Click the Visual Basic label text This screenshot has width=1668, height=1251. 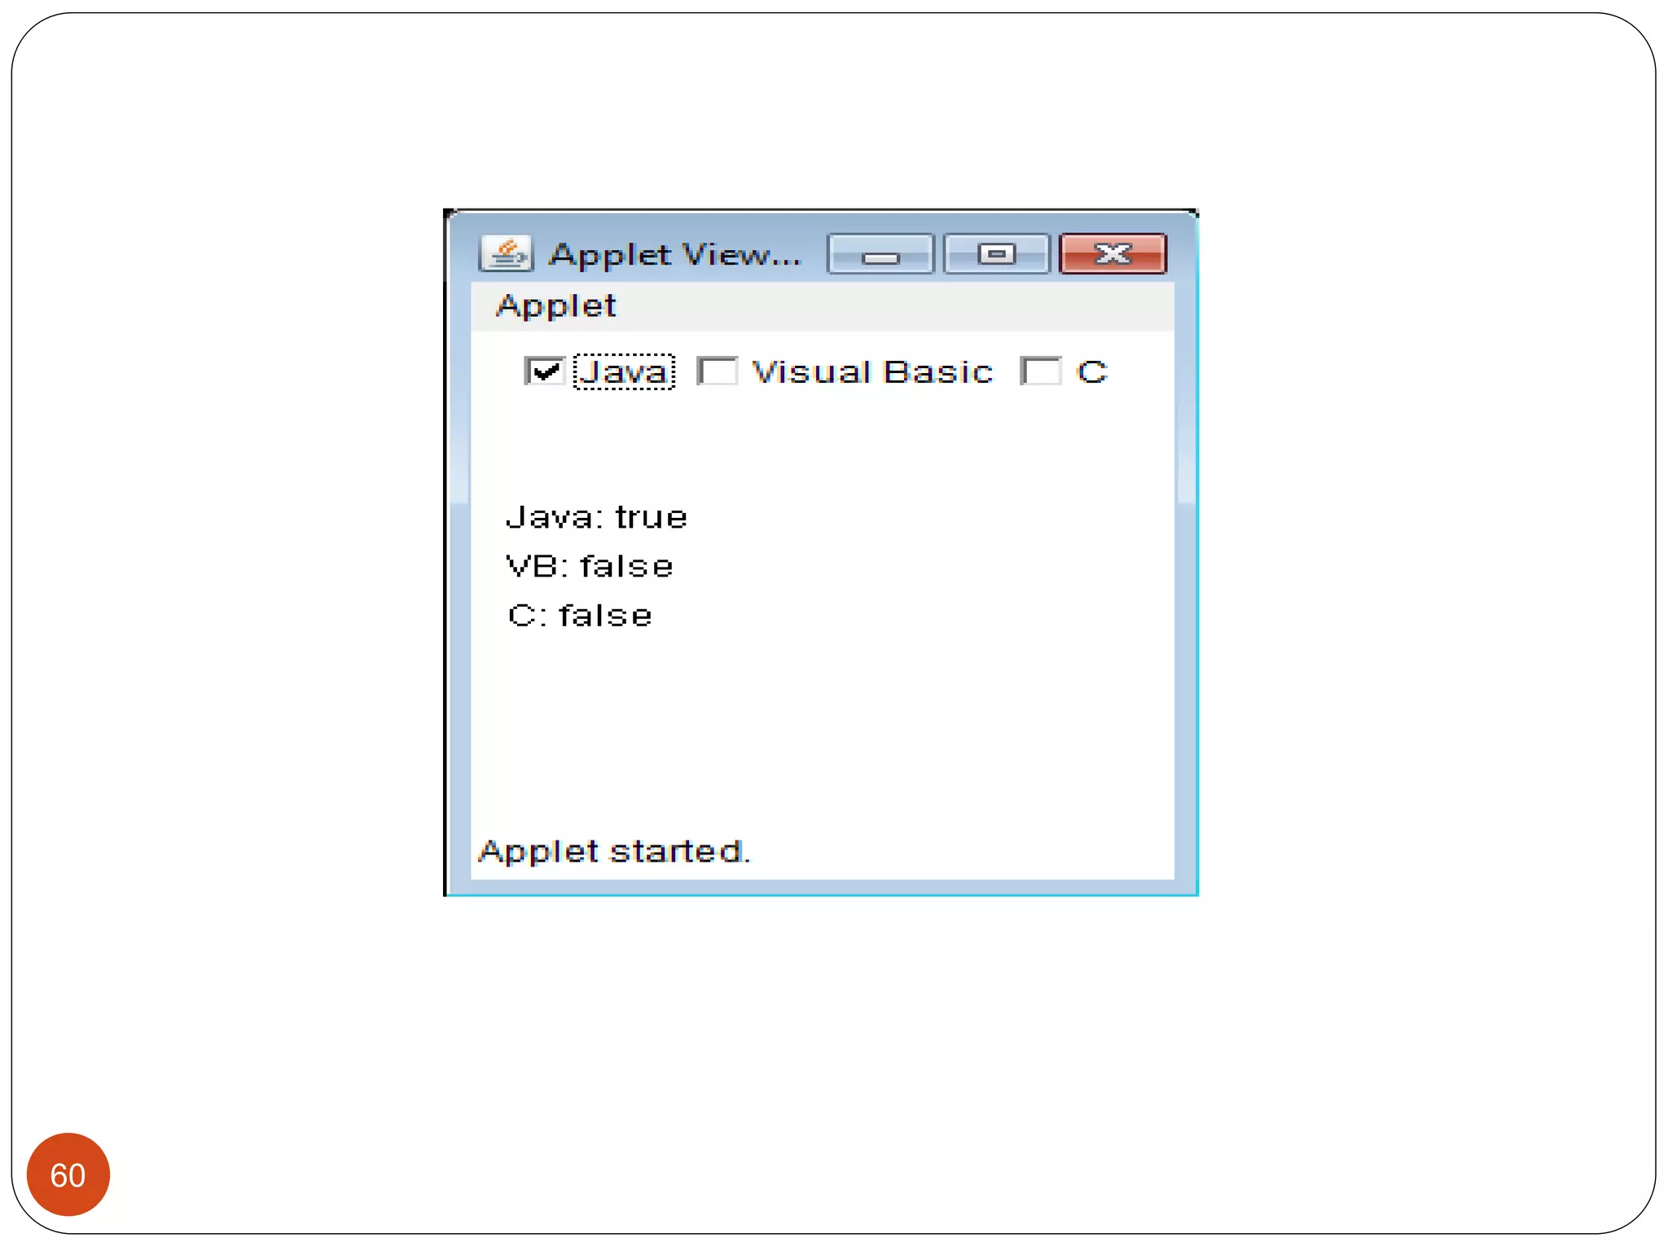(x=871, y=372)
